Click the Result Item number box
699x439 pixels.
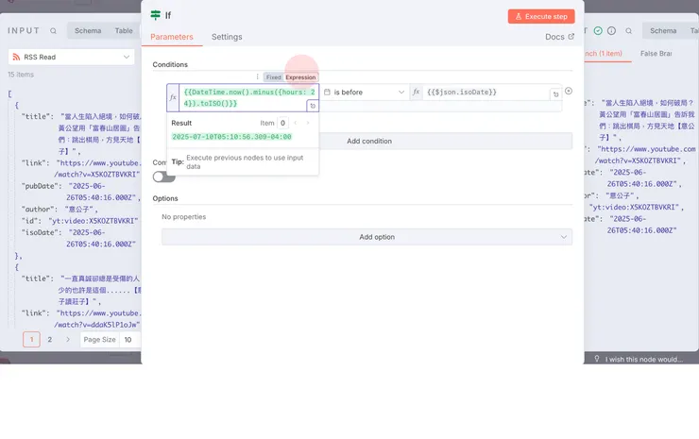point(282,123)
